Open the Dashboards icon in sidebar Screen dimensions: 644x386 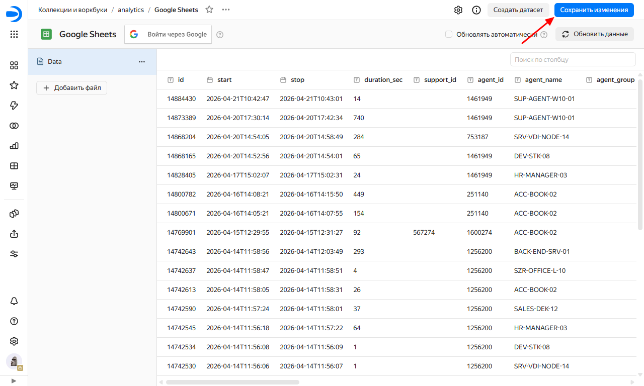[x=14, y=166]
